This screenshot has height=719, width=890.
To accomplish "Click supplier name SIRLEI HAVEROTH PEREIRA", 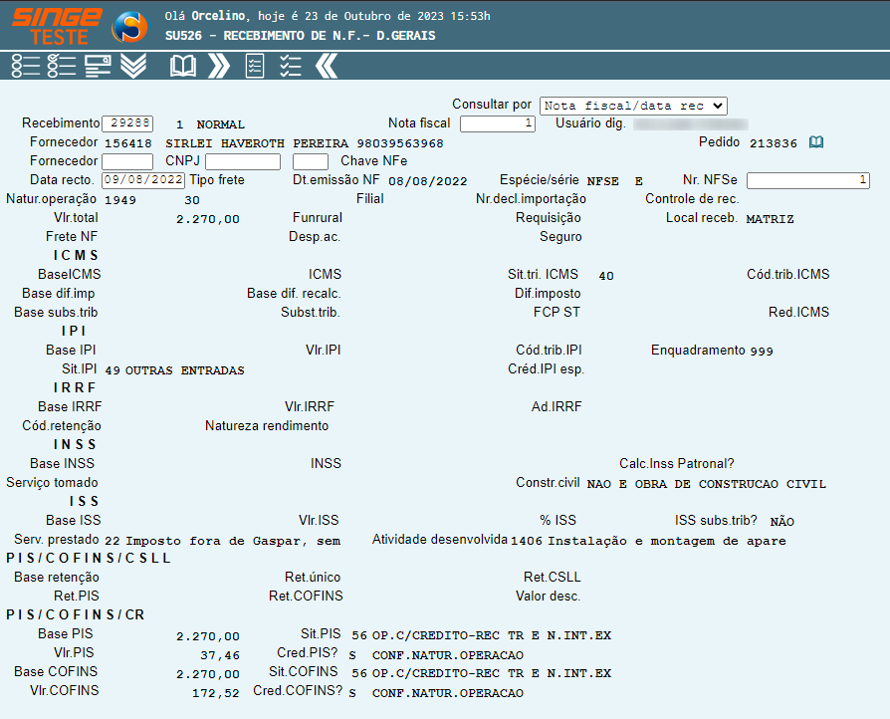I will (257, 143).
